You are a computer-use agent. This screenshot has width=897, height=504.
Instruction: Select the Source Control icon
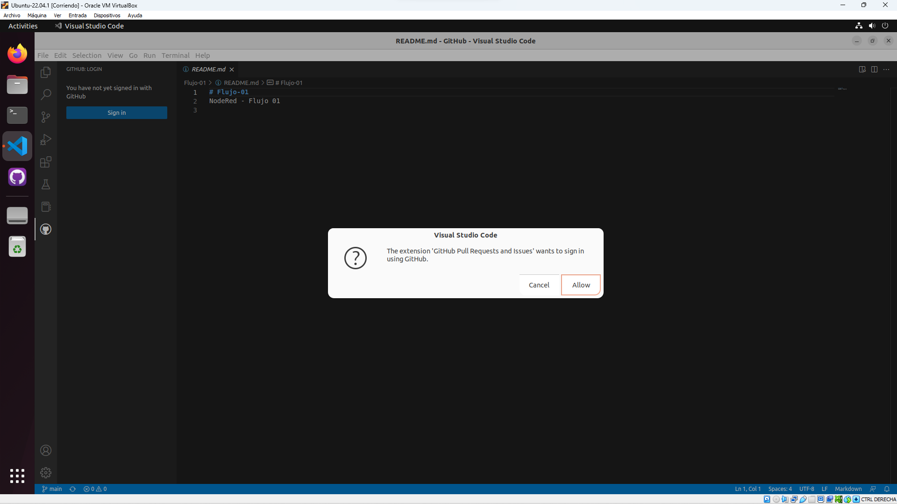45,117
